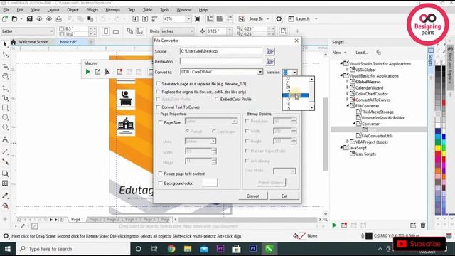Select the Pick tool in toolbox
The image size is (455, 256).
[x=5, y=44]
